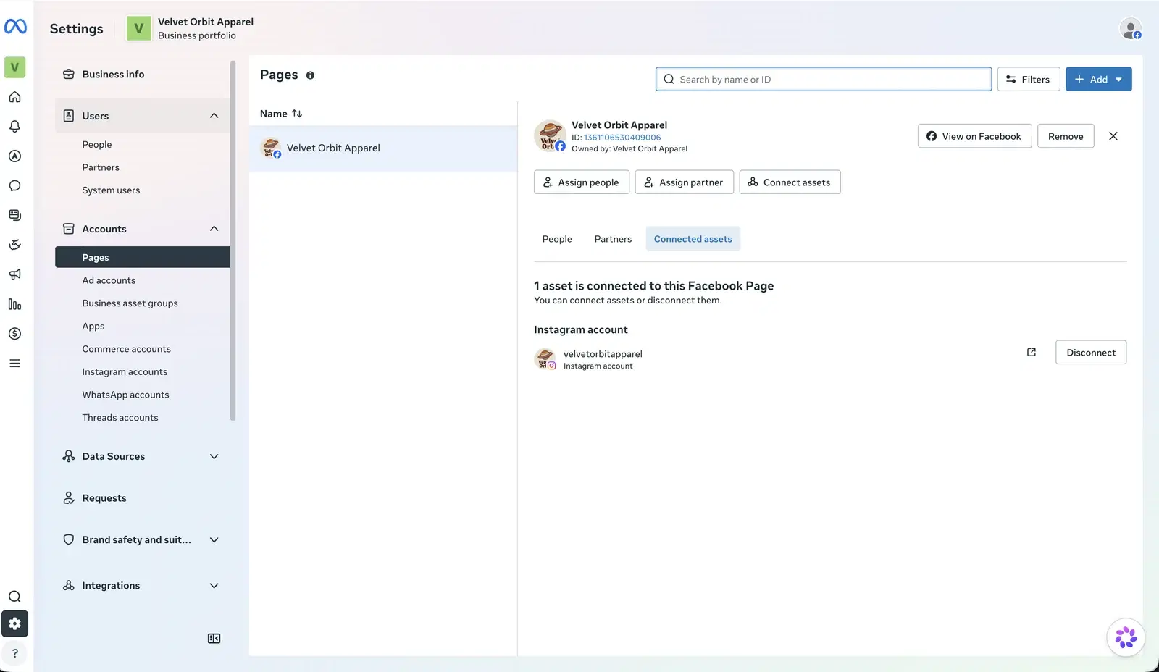The height and width of the screenshot is (672, 1159).
Task: Open the Meta logo home link
Action: [15, 27]
